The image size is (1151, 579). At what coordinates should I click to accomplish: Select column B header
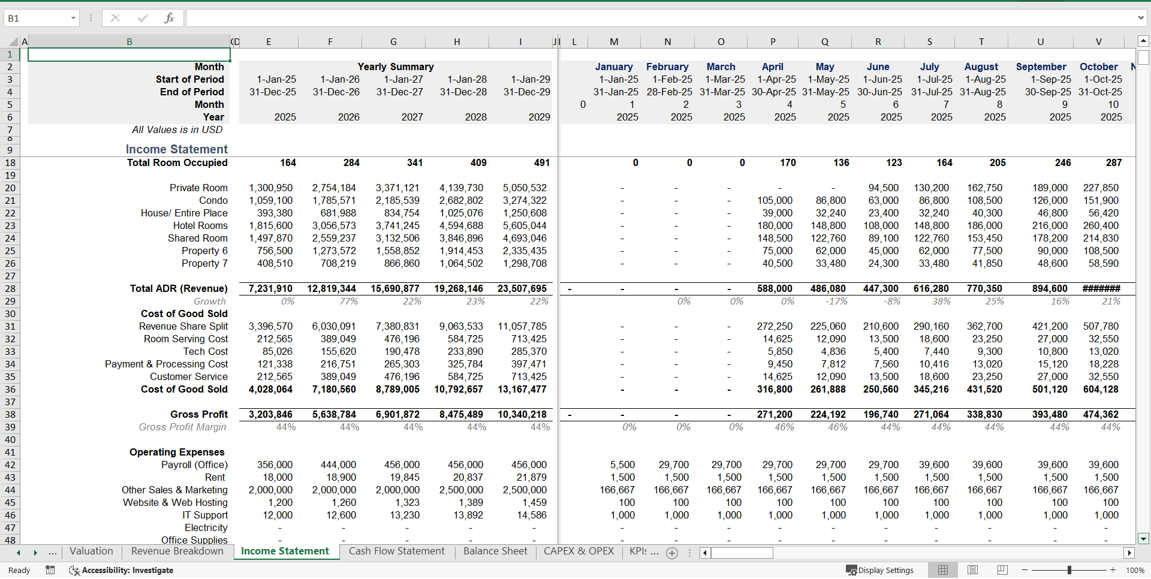point(129,41)
